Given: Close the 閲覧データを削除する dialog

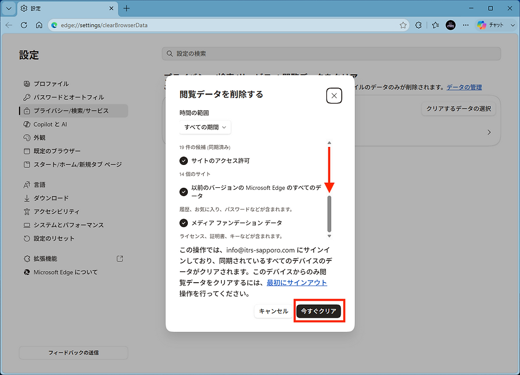Looking at the screenshot, I should coord(334,96).
